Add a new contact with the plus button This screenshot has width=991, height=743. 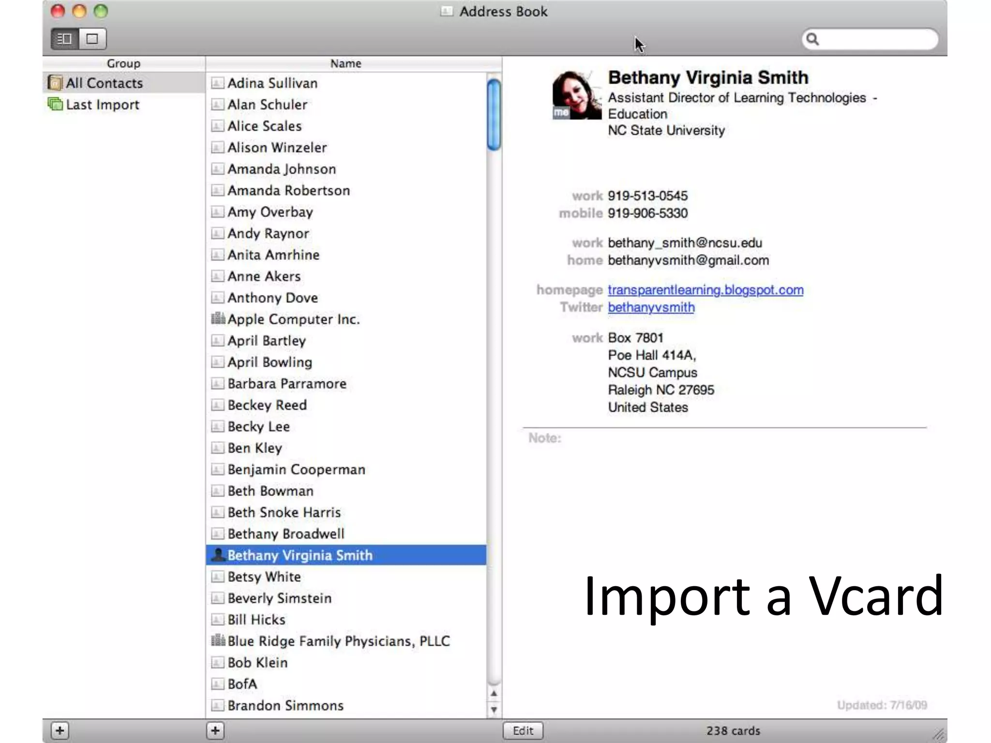click(216, 730)
